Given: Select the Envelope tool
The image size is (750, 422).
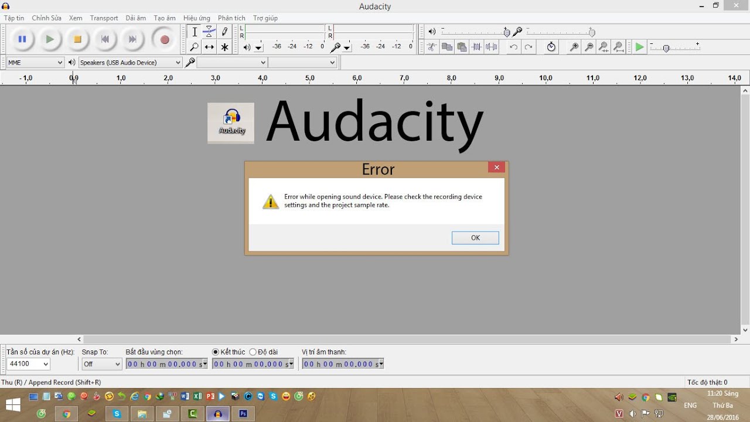Looking at the screenshot, I should click(209, 32).
